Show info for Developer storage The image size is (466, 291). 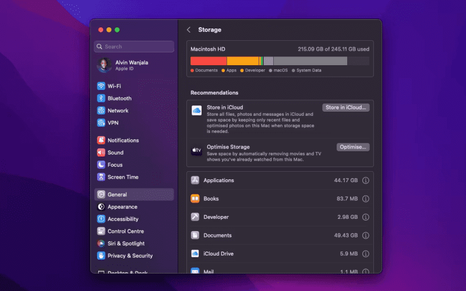point(366,217)
